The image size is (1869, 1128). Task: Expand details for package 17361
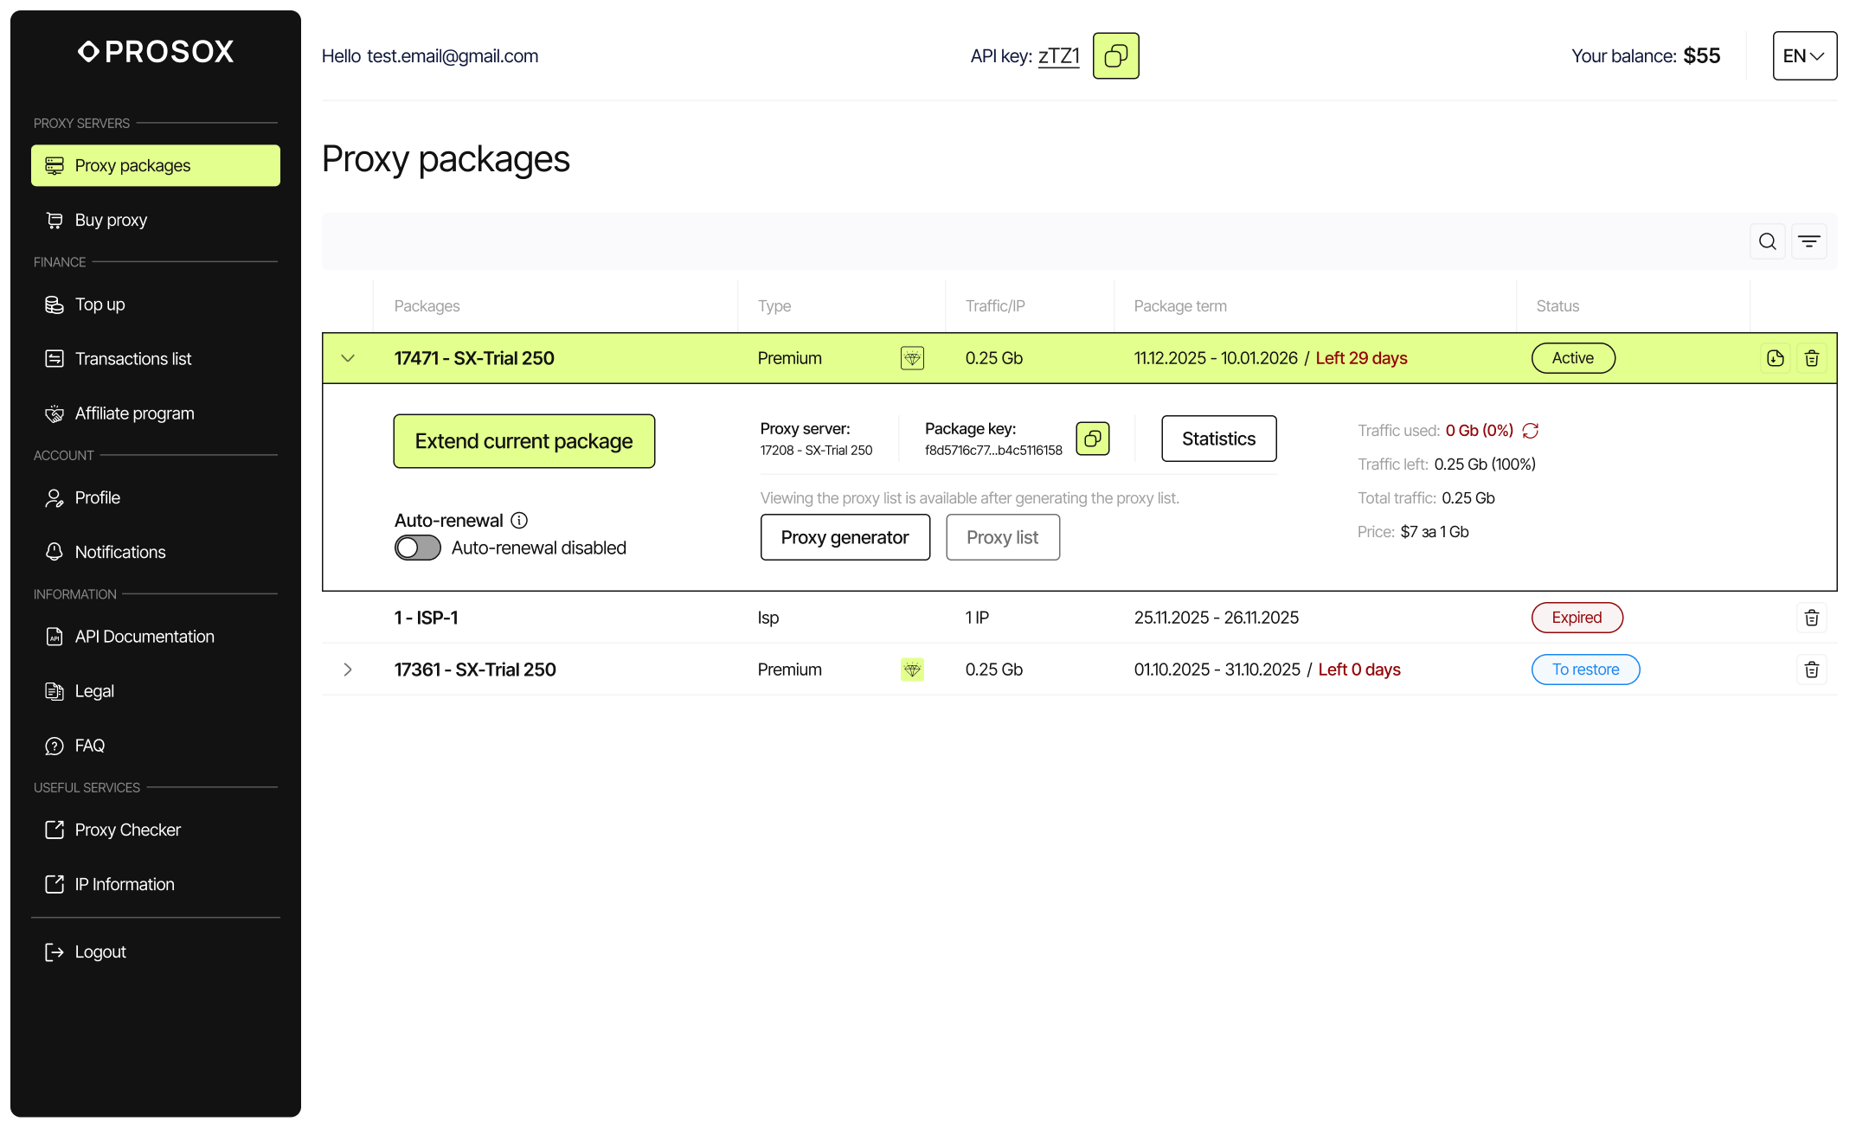[x=348, y=669]
